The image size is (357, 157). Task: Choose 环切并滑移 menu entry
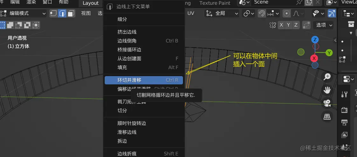coord(144,80)
